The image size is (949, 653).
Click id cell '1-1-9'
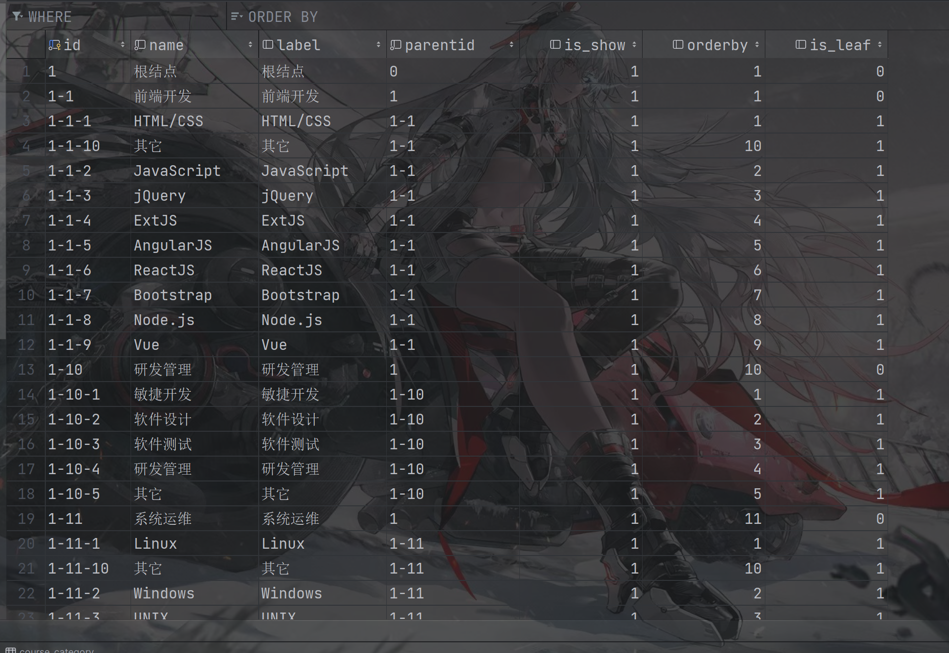tap(88, 345)
